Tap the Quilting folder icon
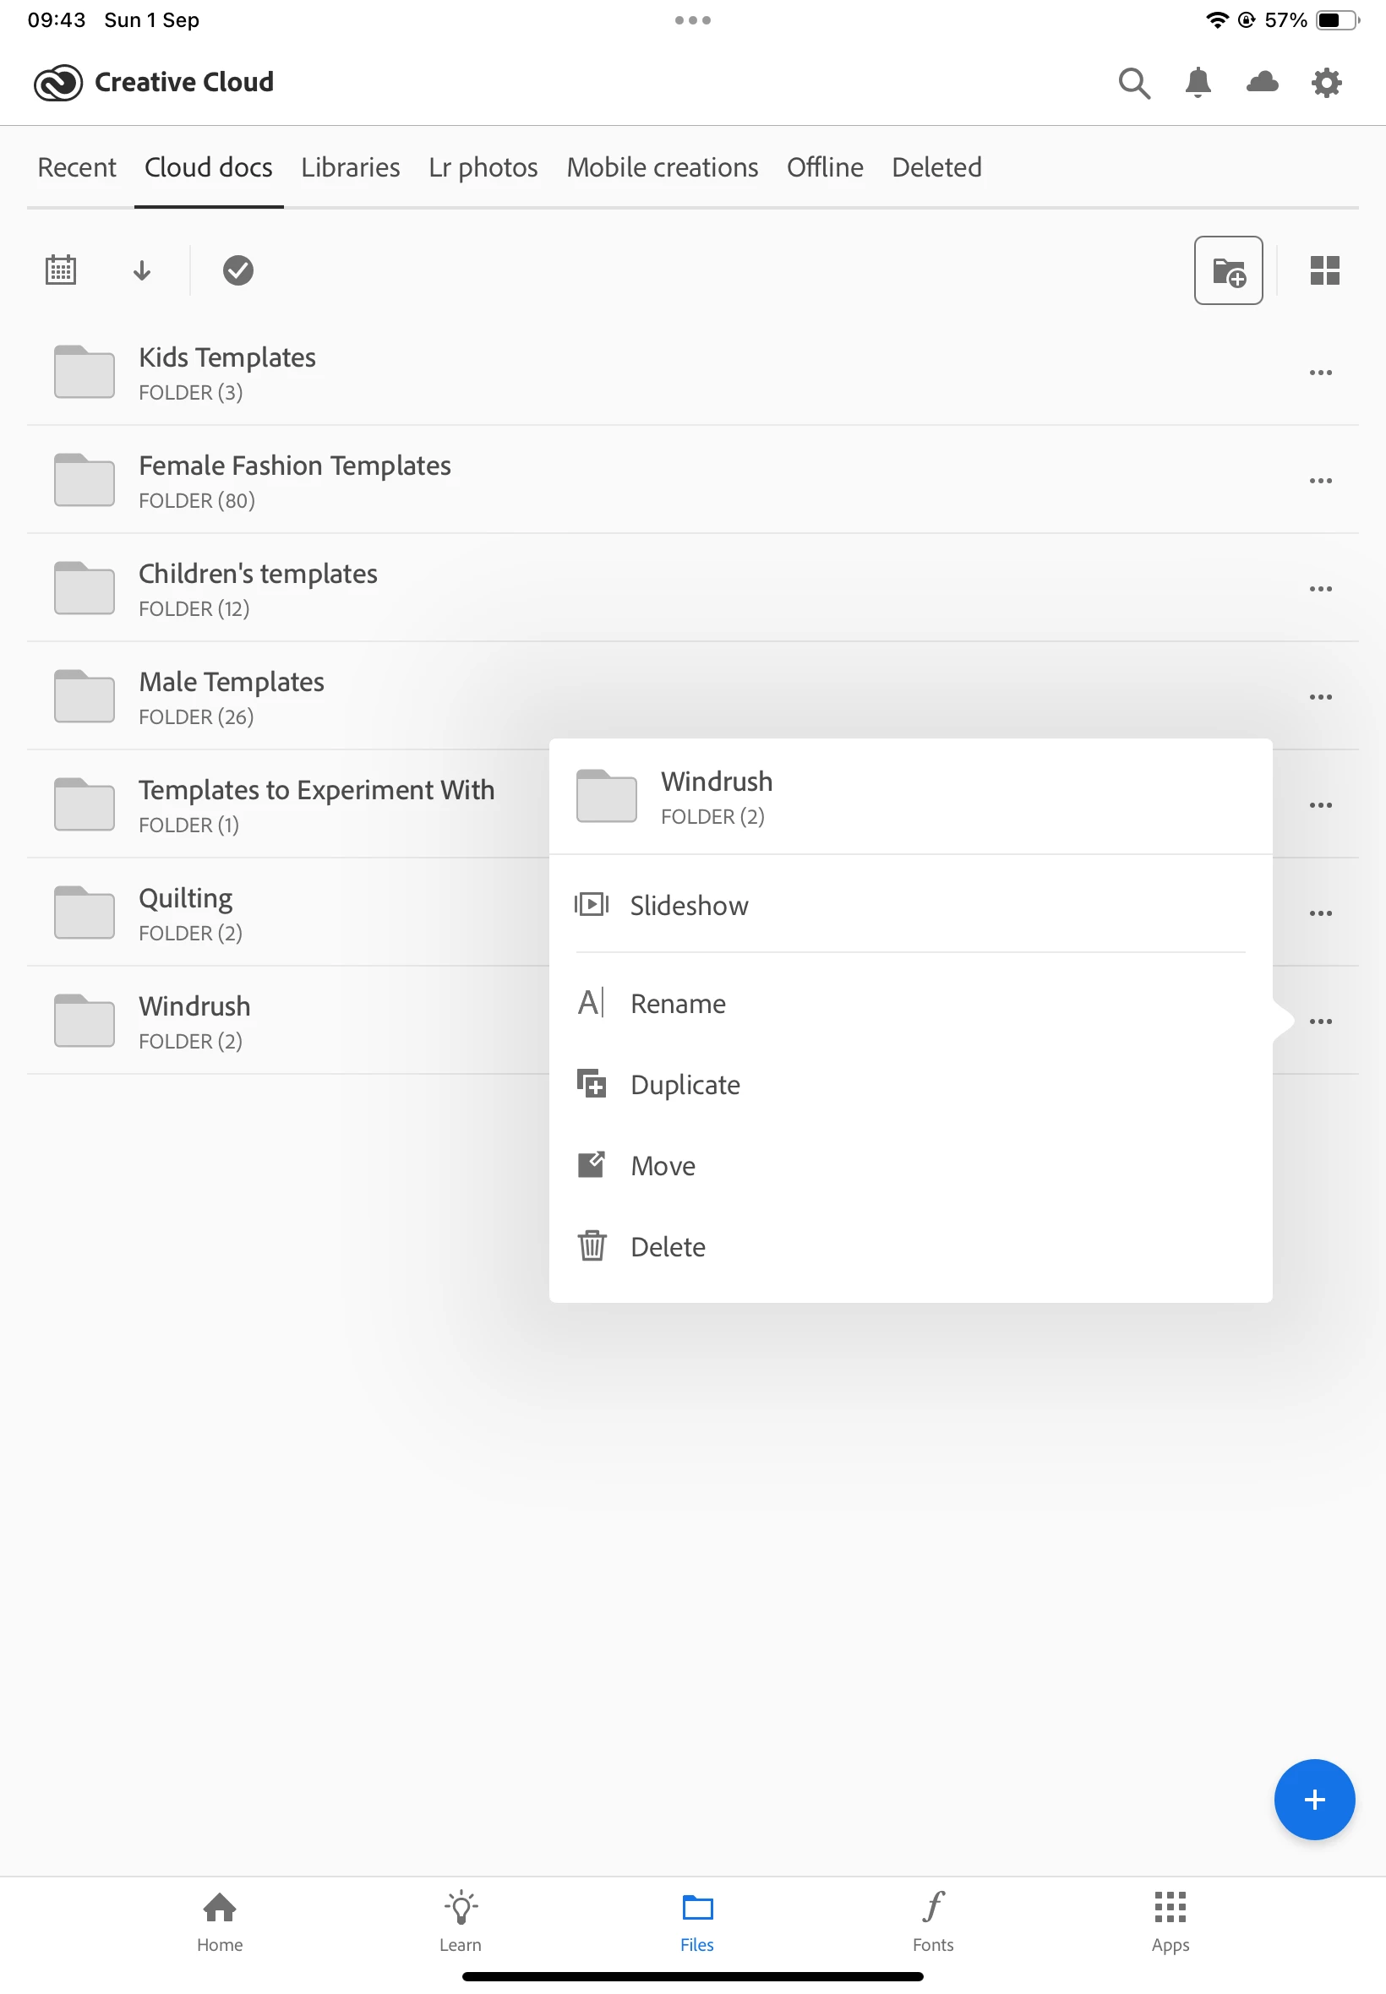 pos(85,913)
